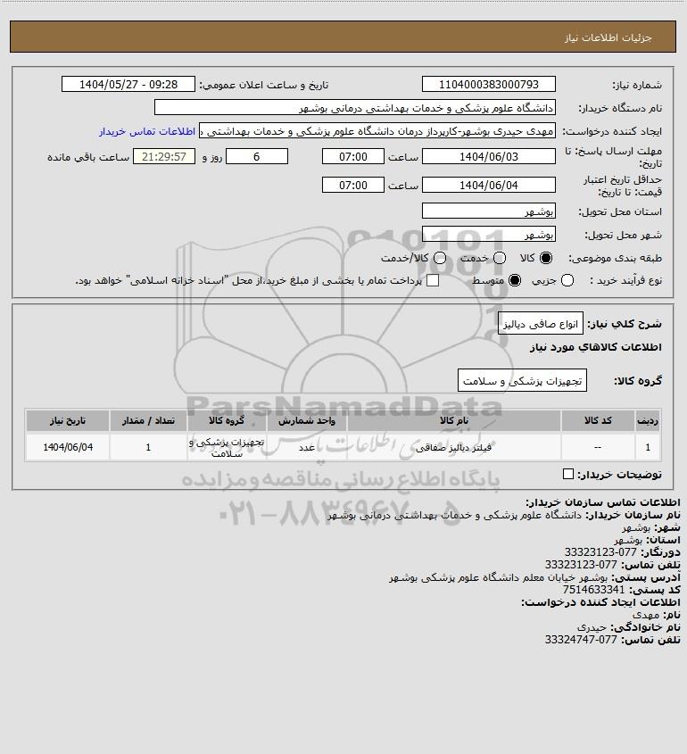Toggle the توضیحات خریدار checkbox
The image size is (687, 754).
(568, 474)
